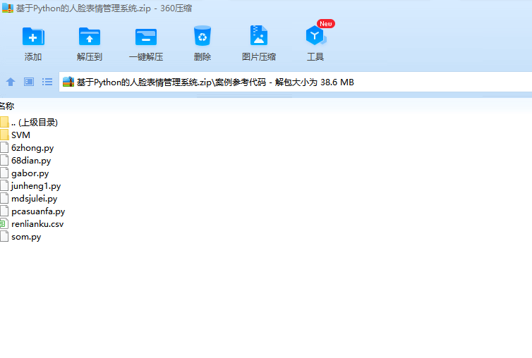
Task: Click the som.py file icon
Action: pos(4,236)
